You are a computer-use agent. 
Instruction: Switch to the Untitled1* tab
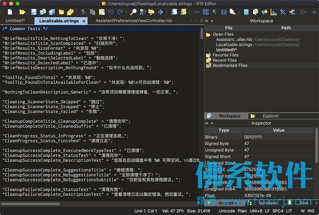pos(15,21)
